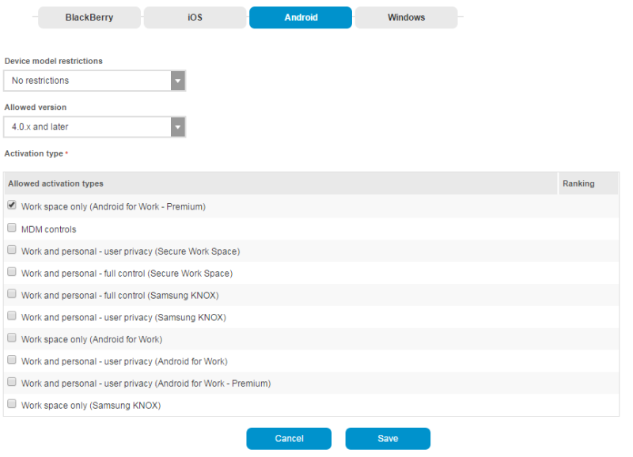The height and width of the screenshot is (457, 633).
Task: Open Device model restrictions dropdown
Action: (94, 81)
